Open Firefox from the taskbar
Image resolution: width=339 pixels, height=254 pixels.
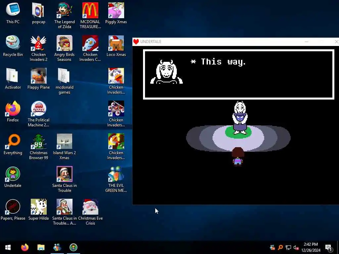[x=24, y=247]
